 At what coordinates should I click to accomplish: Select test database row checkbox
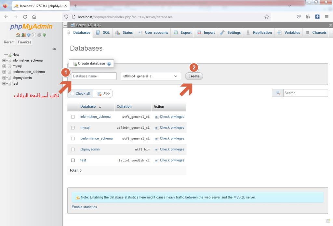[x=73, y=160]
